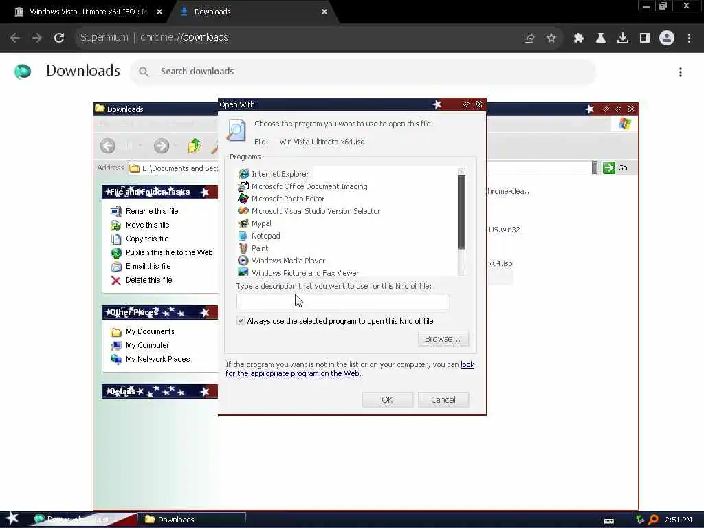Viewport: 704px width, 528px height.
Task: Open Chrome Labs flask icon
Action: point(601,38)
